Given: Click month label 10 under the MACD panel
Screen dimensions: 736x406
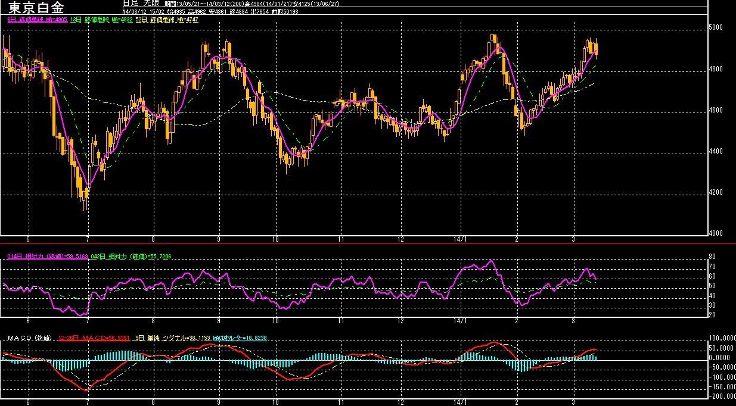Looking at the screenshot, I should point(276,402).
